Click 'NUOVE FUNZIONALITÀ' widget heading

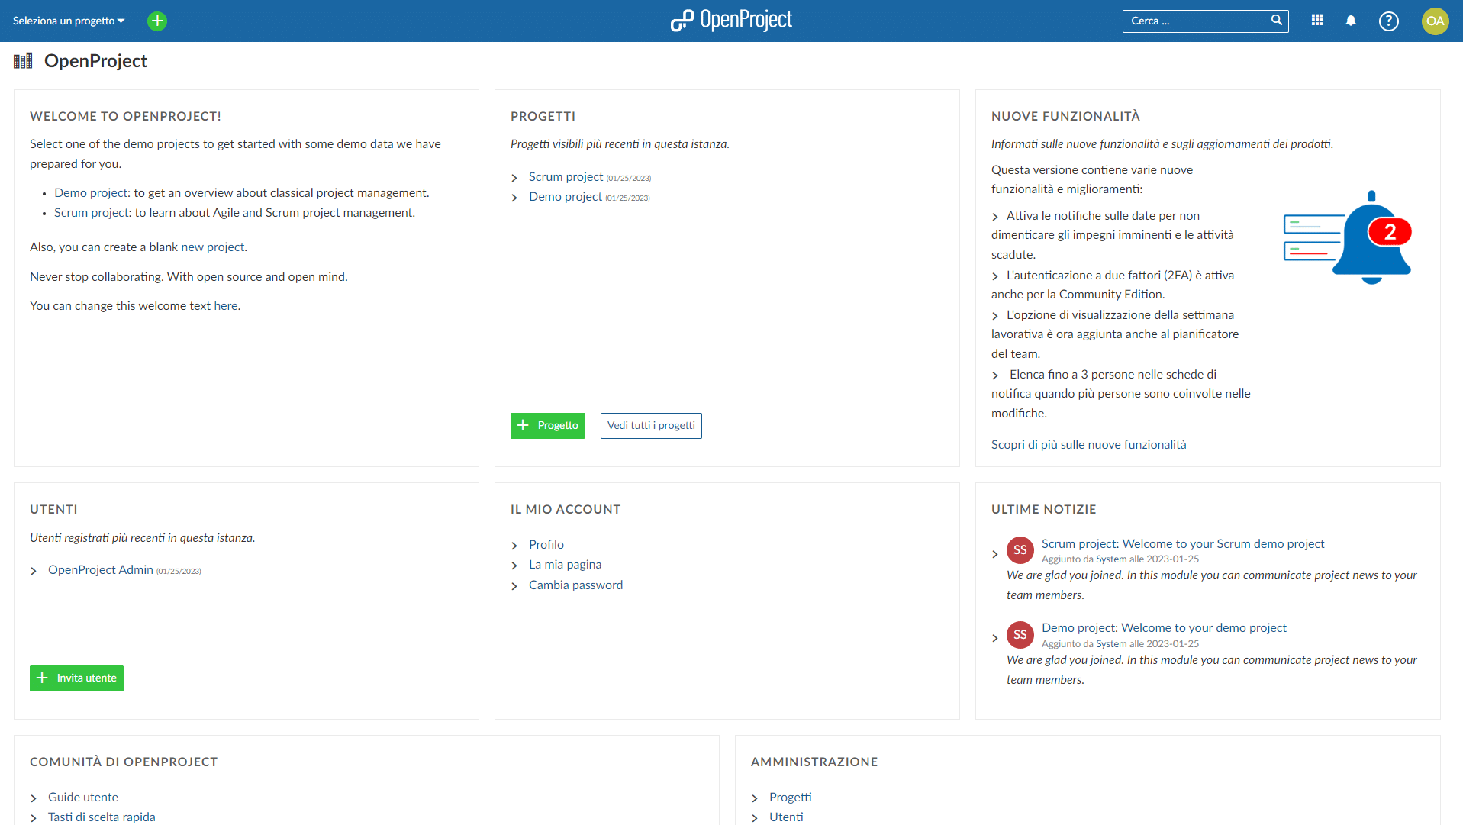point(1065,117)
